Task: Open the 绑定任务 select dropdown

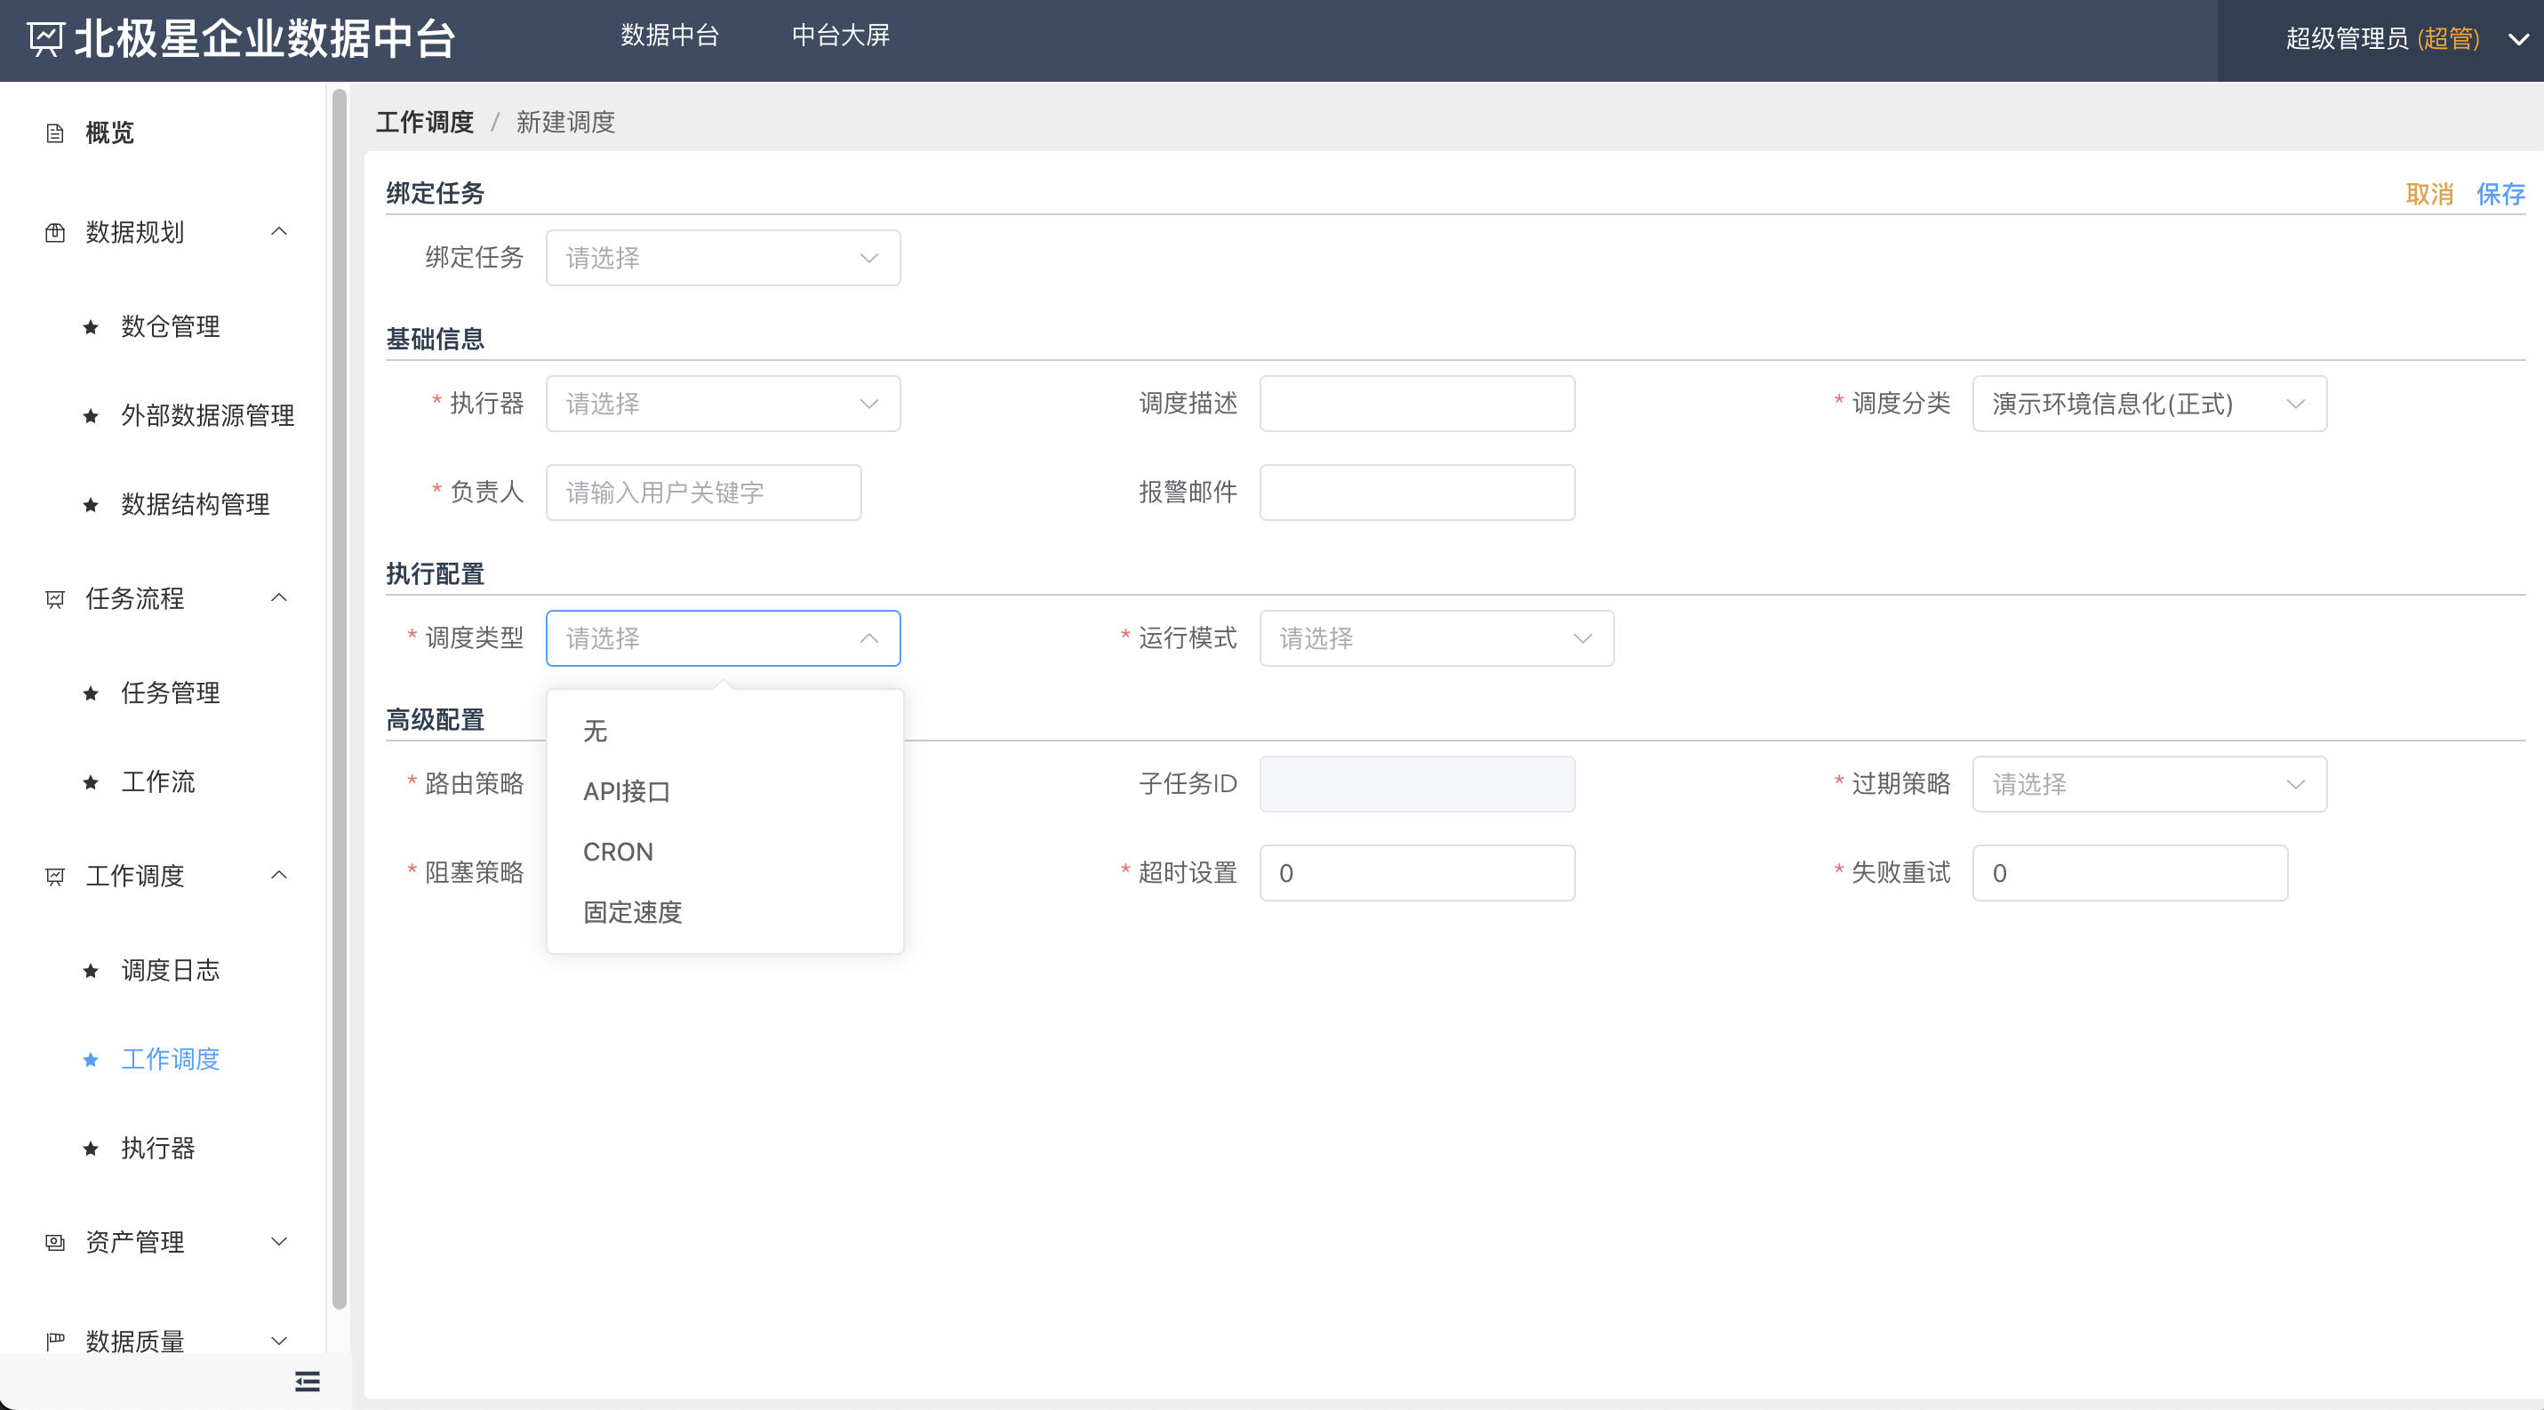Action: click(x=723, y=258)
